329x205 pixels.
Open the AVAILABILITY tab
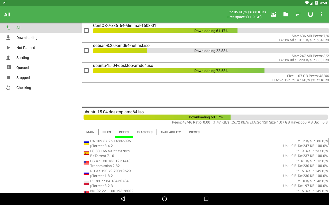coord(171,132)
